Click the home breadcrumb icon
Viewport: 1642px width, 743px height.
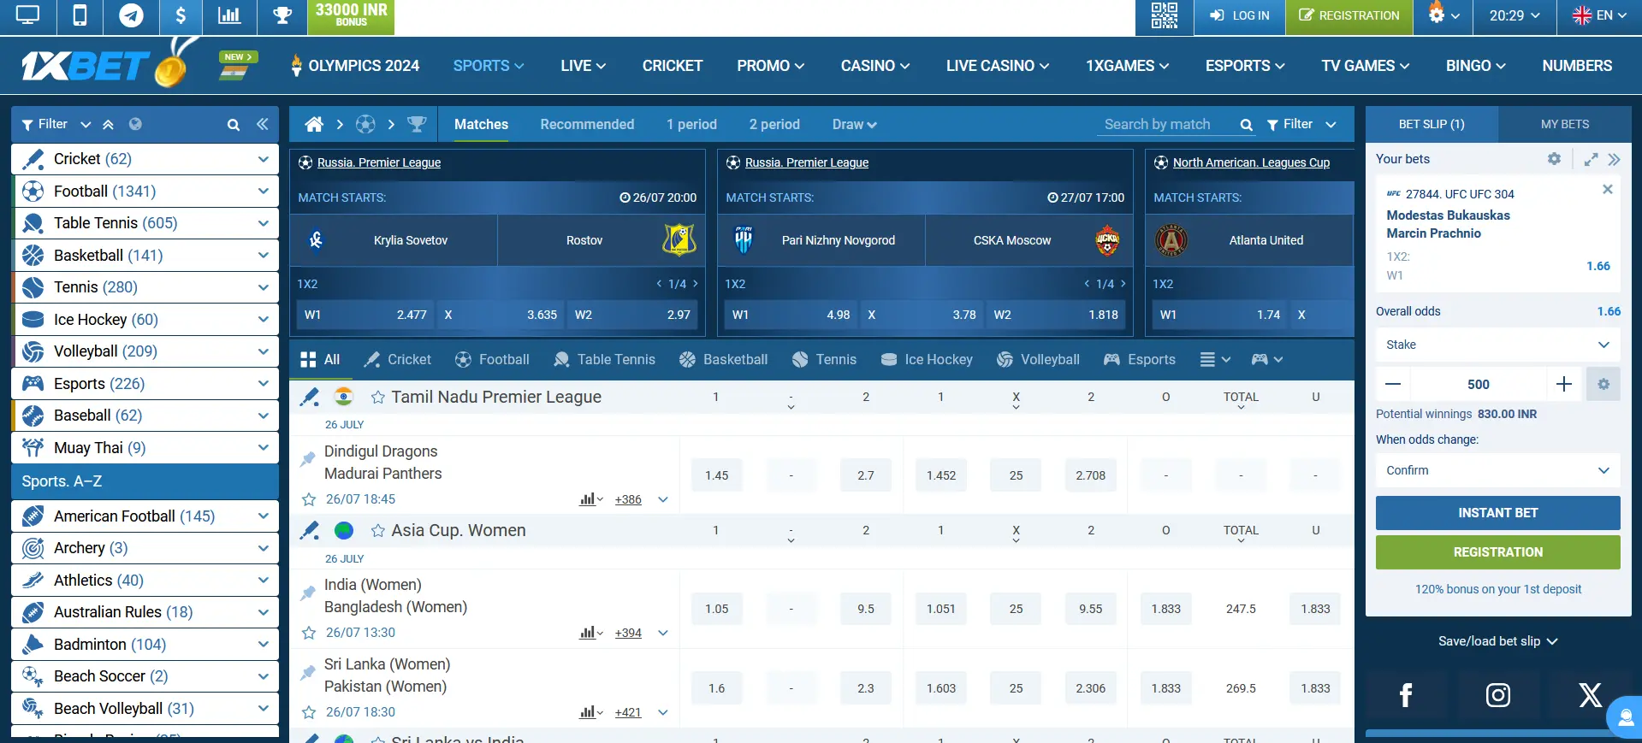pyautogui.click(x=314, y=125)
